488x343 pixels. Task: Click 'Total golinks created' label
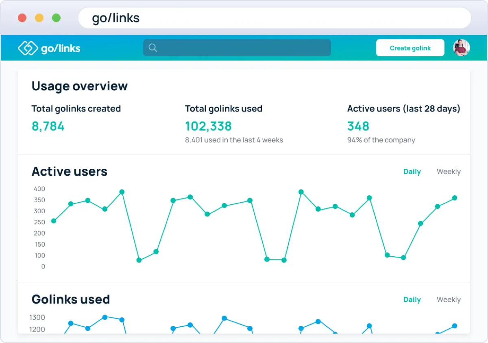coord(76,109)
